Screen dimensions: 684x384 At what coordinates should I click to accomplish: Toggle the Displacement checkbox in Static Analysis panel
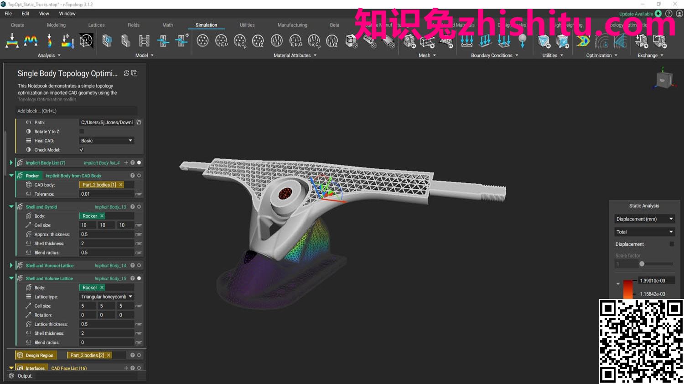(671, 244)
